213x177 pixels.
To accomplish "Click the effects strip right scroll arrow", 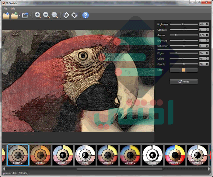I will (x=209, y=169).
